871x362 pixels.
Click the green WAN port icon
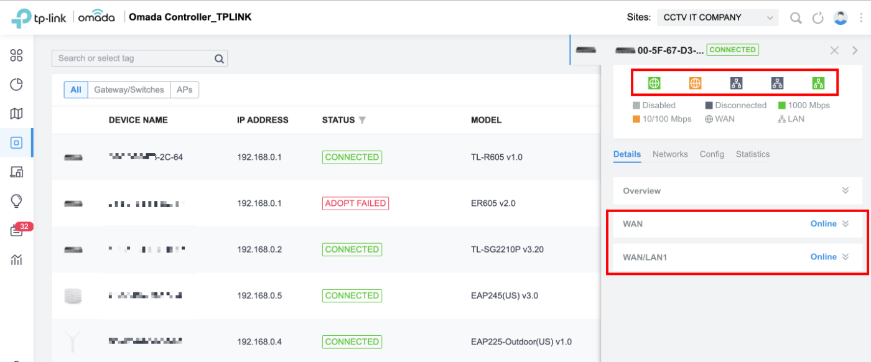(654, 83)
